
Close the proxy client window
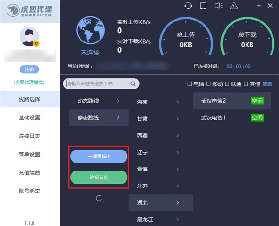(x=270, y=6)
